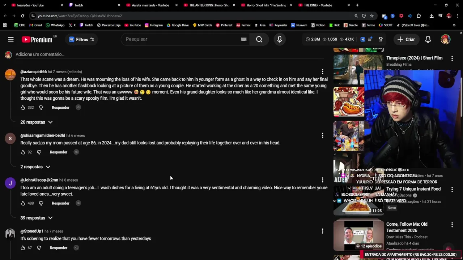
Task: Like the @shiaamgamildien-be3ld comment
Action: click(23, 152)
